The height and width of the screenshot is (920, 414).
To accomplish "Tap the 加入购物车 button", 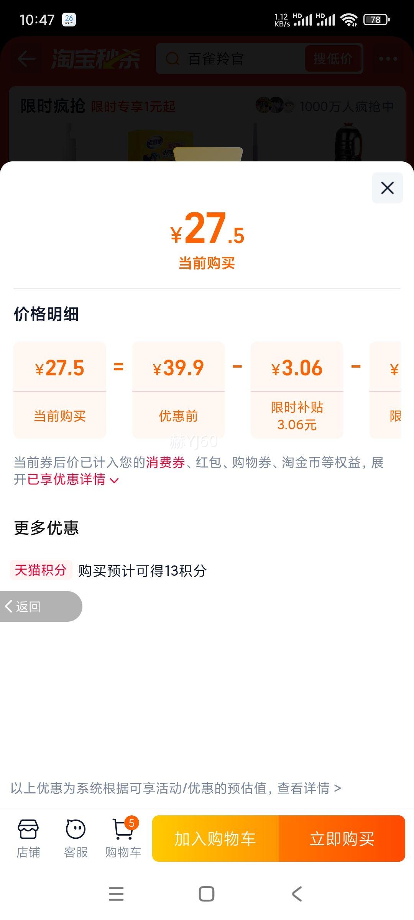I will (215, 838).
